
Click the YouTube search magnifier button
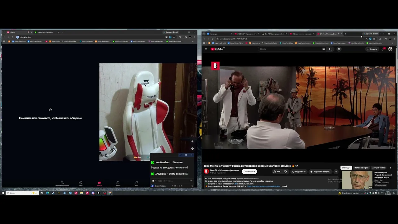tap(330, 49)
